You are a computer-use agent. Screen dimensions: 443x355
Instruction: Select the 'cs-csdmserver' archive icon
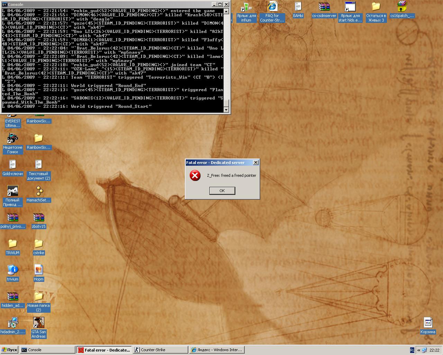(x=324, y=10)
